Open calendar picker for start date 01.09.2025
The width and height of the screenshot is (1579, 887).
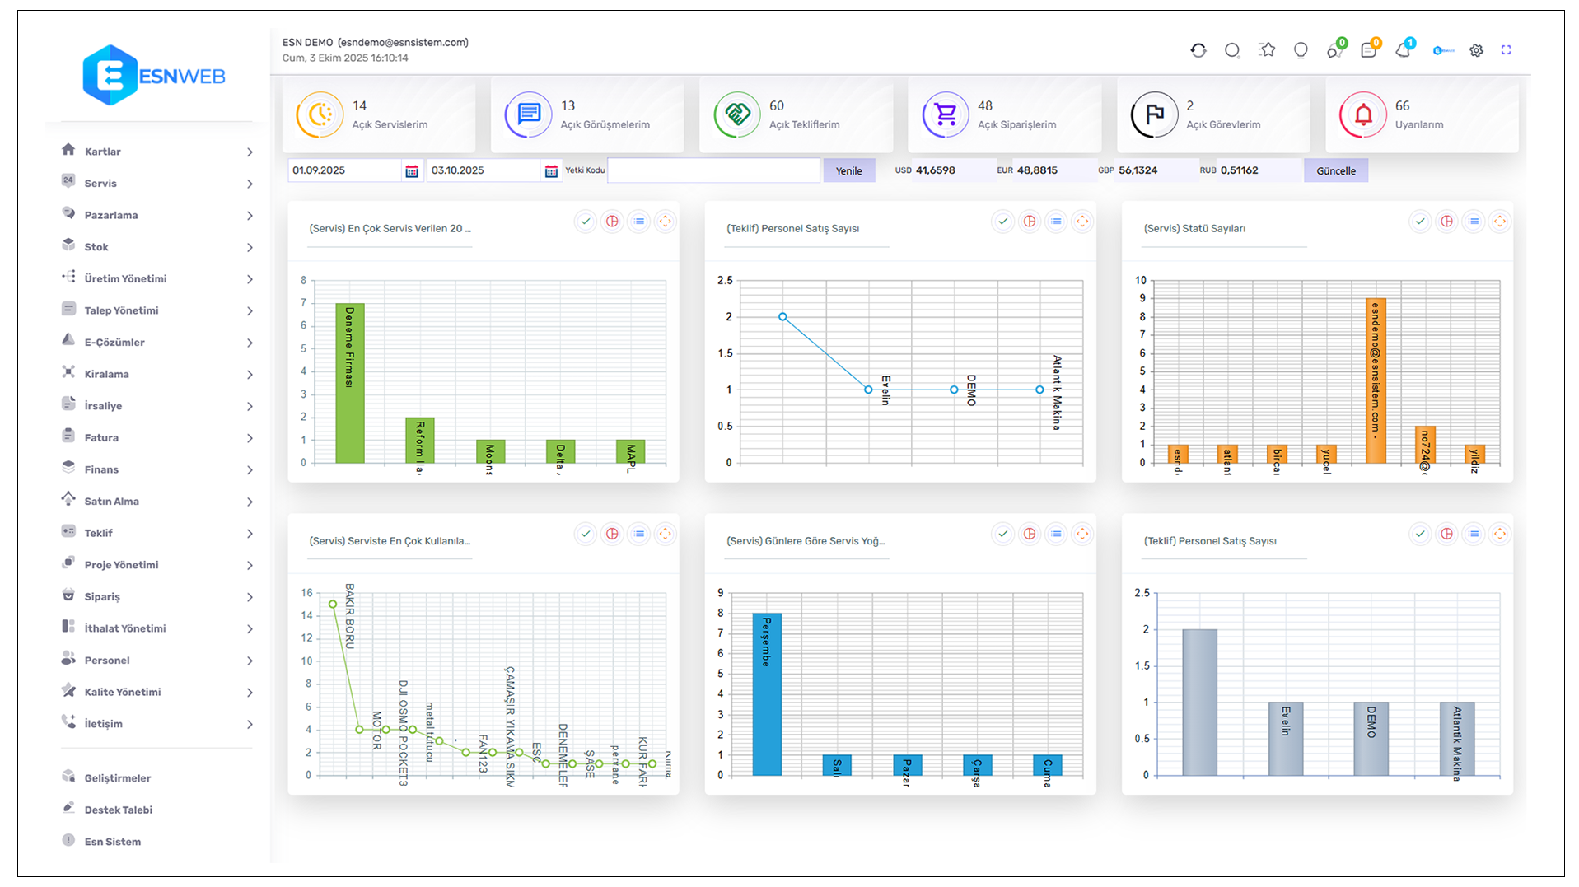[x=412, y=170]
